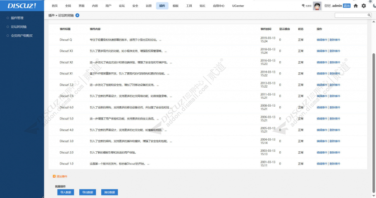Click the 导入数据 button
The height and width of the screenshot is (198, 376).
[x=66, y=192]
